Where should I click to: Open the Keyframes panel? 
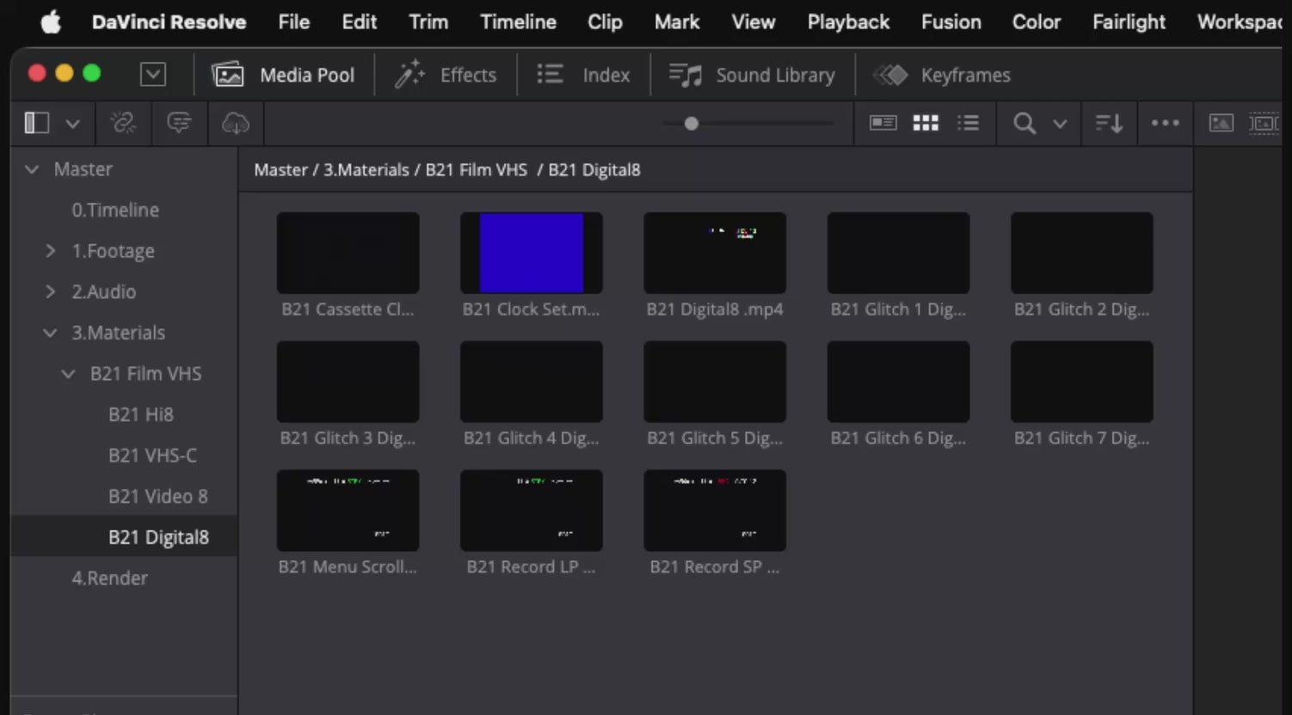[942, 76]
